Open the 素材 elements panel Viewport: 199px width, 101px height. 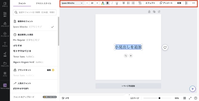5,14
